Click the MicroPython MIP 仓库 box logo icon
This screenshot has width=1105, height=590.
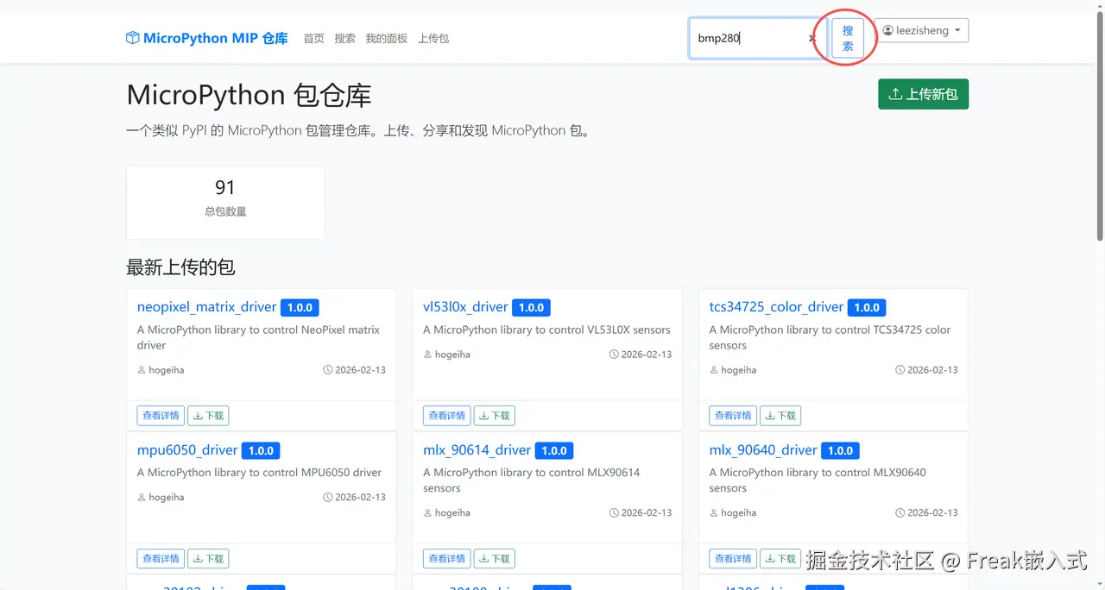click(x=132, y=38)
